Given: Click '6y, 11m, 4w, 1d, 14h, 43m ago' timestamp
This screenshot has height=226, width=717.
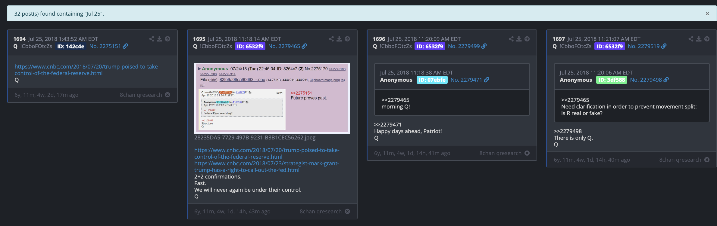Looking at the screenshot, I should click(x=232, y=211).
